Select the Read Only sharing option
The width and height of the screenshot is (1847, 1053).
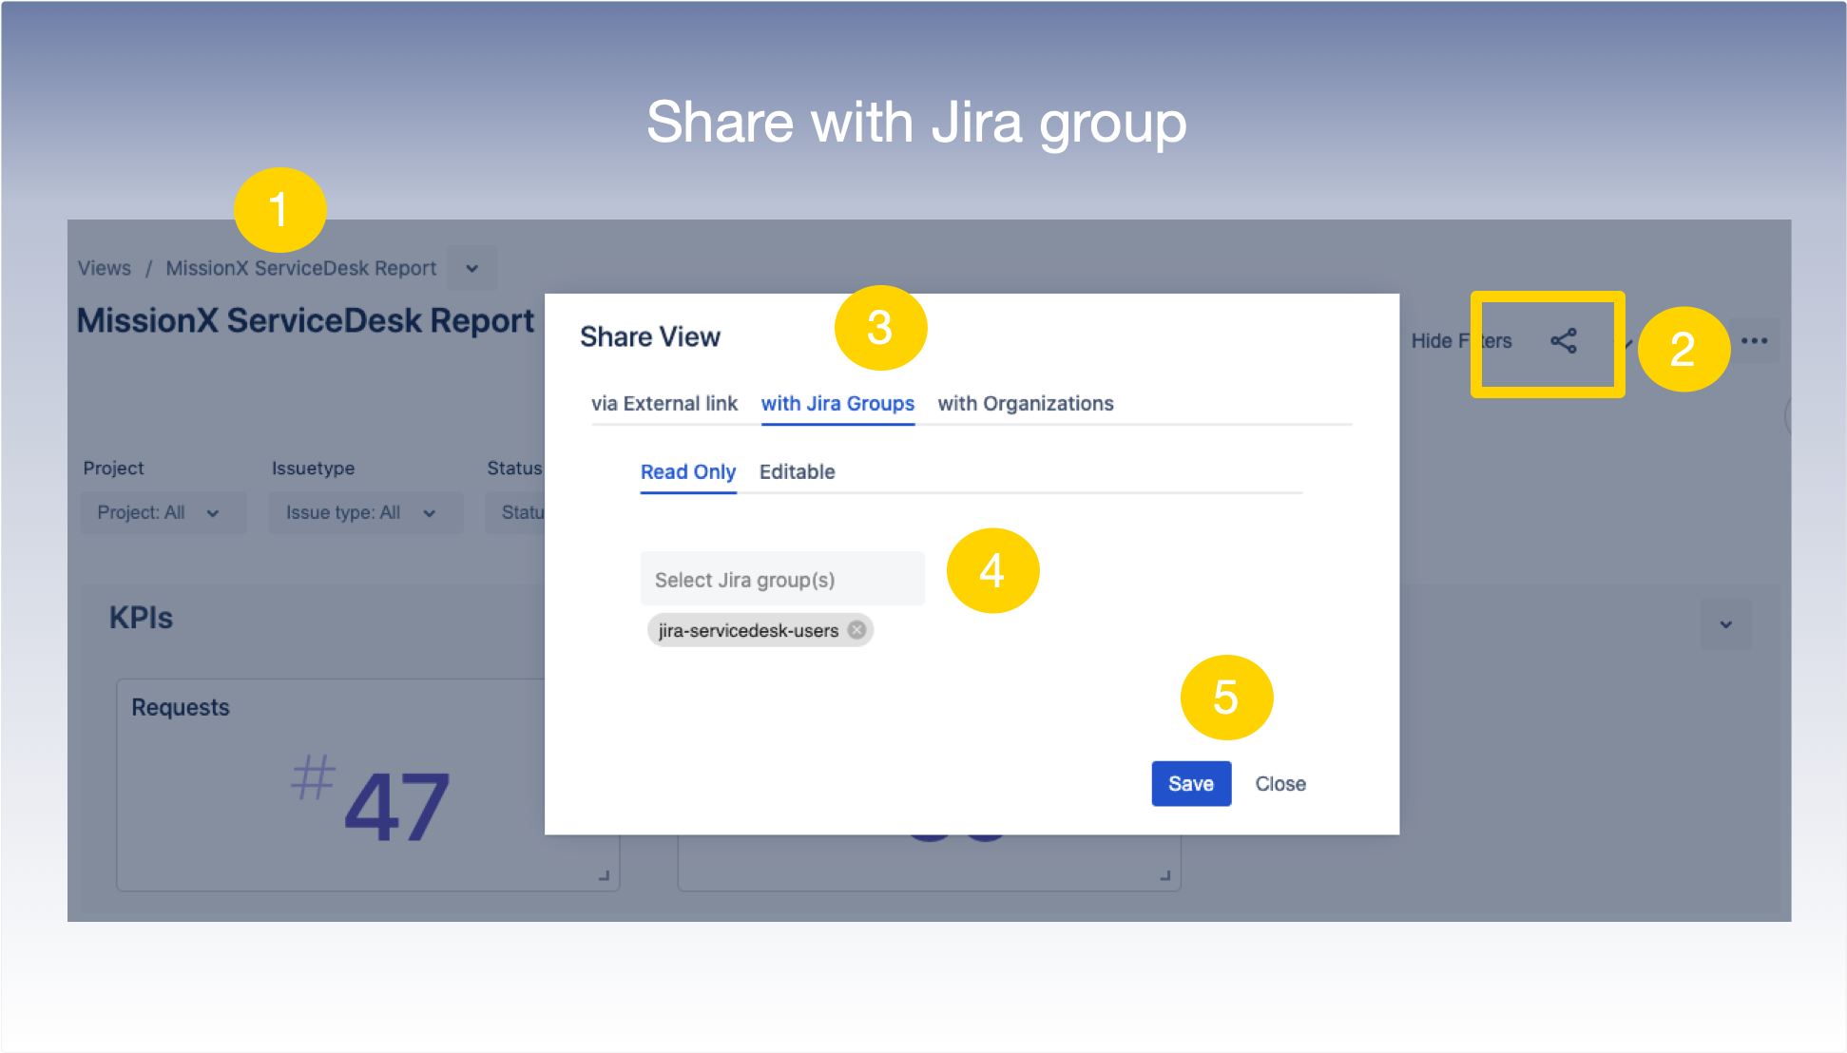[687, 471]
